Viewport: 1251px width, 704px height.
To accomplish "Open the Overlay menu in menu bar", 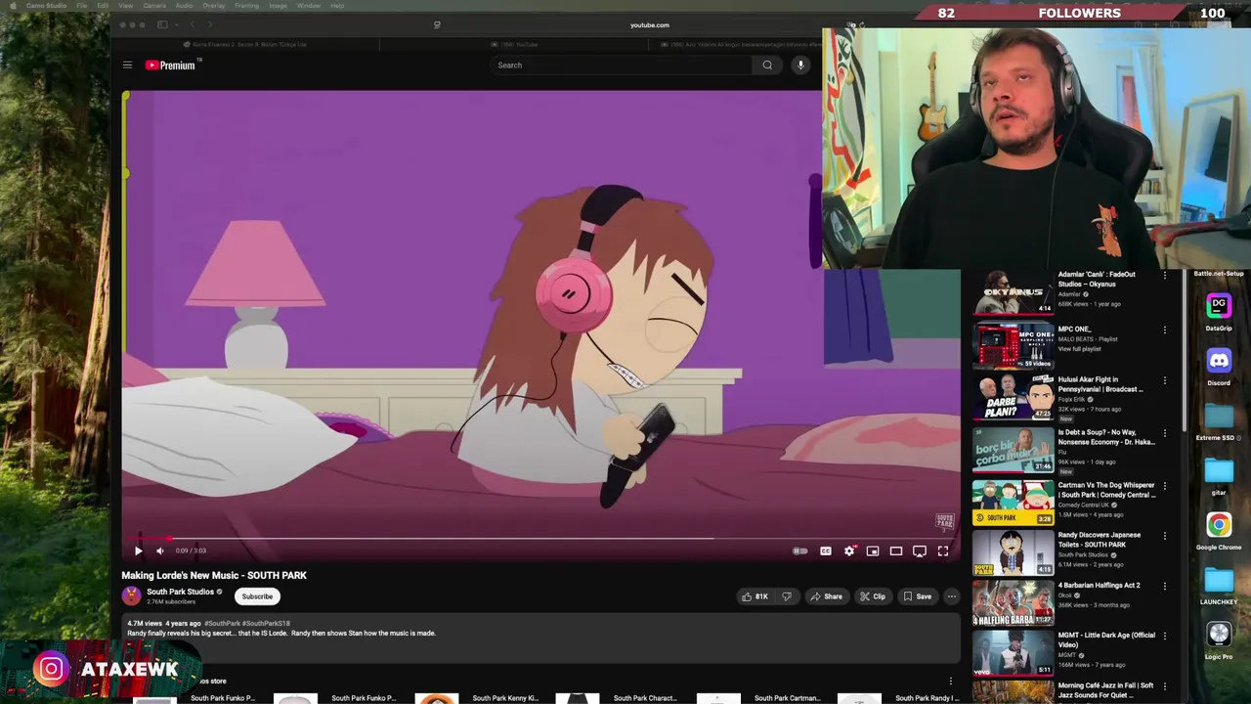I will click(214, 6).
